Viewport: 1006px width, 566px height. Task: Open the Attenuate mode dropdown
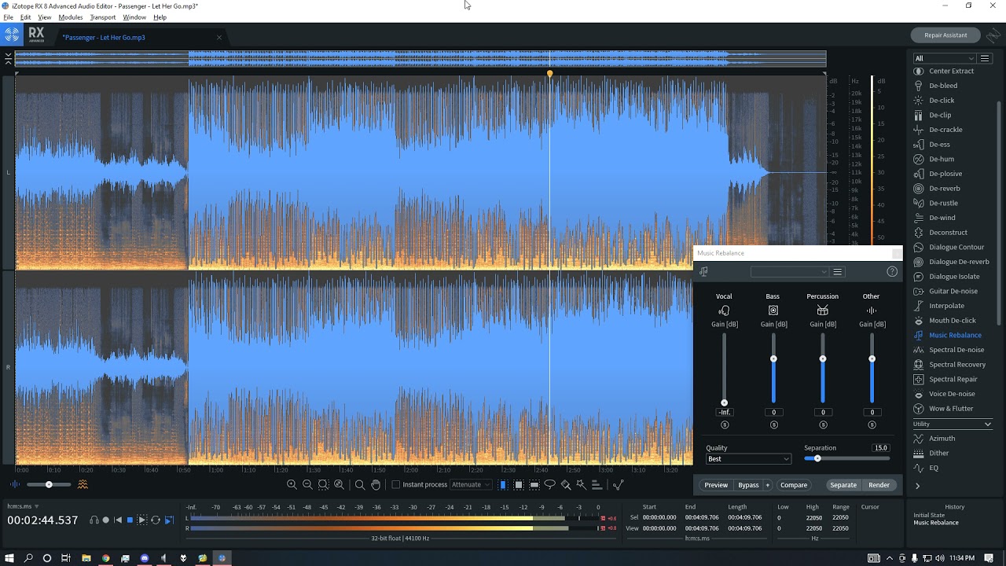[471, 485]
